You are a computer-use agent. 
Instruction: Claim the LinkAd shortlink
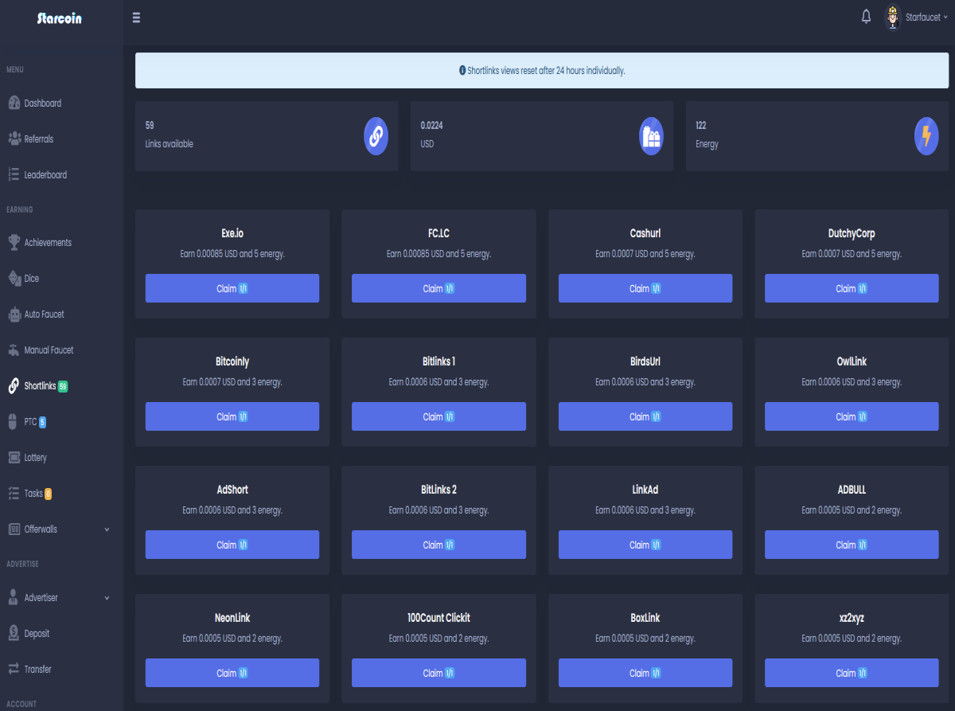click(x=645, y=545)
